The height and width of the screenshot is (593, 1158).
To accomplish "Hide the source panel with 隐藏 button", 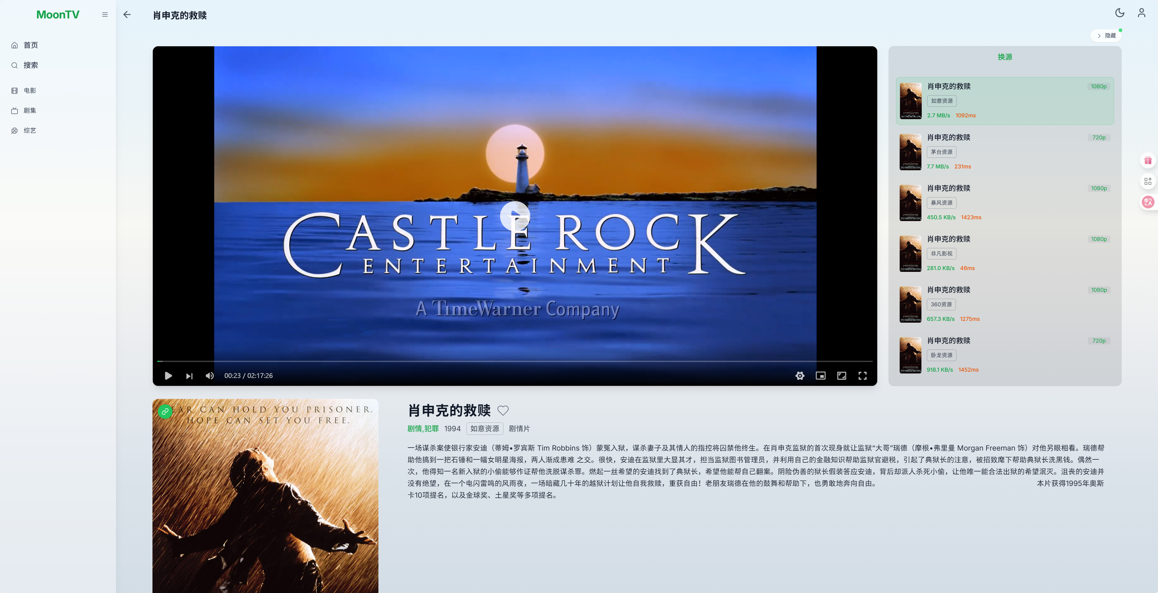I will [x=1106, y=35].
